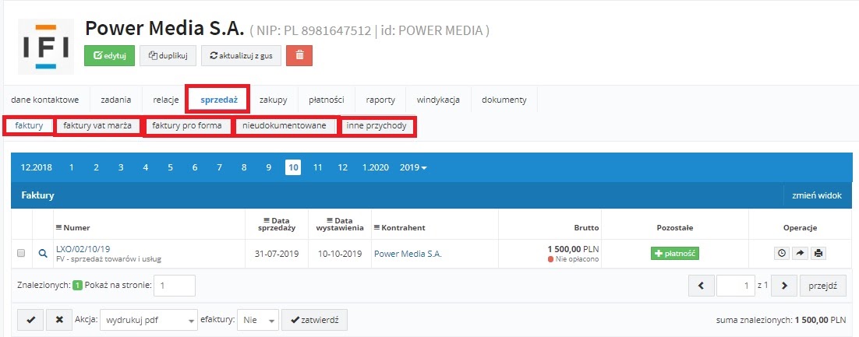This screenshot has width=859, height=337.
Task: Select month 11 in the month bar
Action: point(318,167)
